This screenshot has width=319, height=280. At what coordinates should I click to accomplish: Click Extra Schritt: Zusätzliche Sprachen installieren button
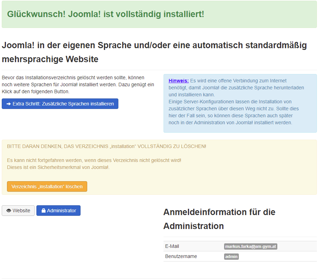(60, 104)
